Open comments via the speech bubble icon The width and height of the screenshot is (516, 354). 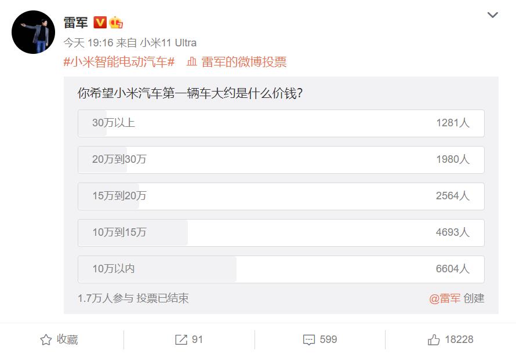click(x=308, y=341)
